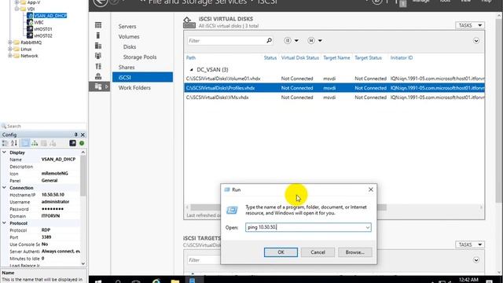Click the search magnifier in virtual disks filter
This screenshot has height=283, width=503.
coord(269,40)
